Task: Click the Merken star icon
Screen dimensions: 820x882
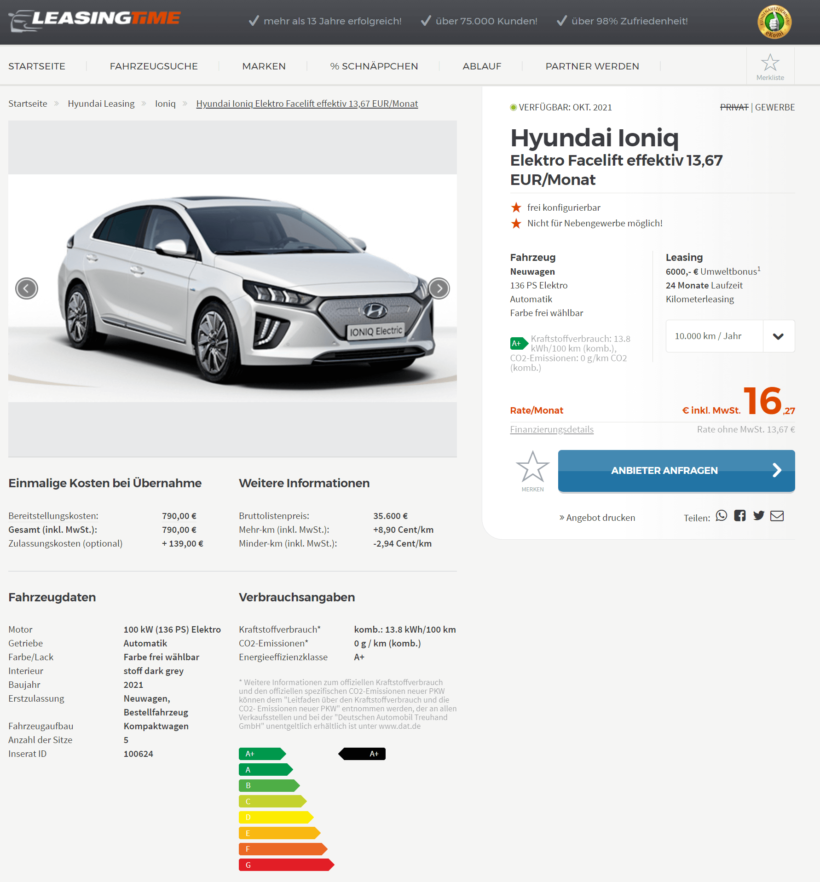Action: pyautogui.click(x=532, y=467)
